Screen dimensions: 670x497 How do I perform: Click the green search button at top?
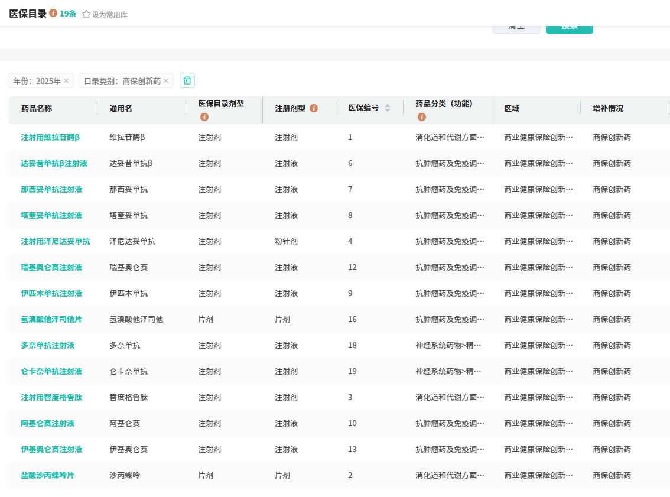tap(569, 28)
